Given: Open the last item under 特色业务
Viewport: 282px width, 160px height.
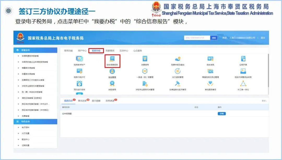Looking at the screenshot, I should [26, 145].
